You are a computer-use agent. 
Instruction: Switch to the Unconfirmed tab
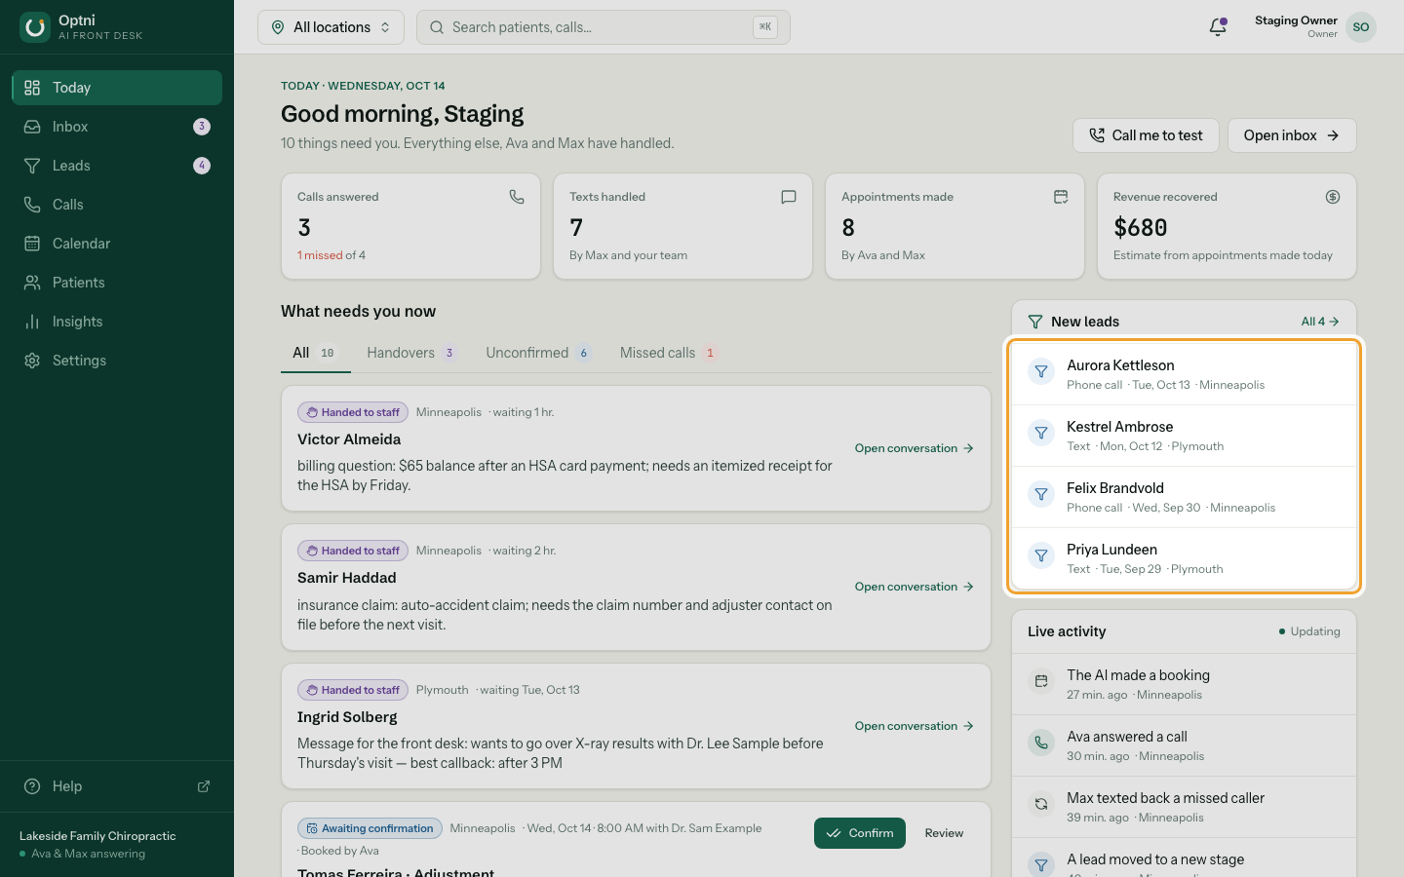[538, 353]
